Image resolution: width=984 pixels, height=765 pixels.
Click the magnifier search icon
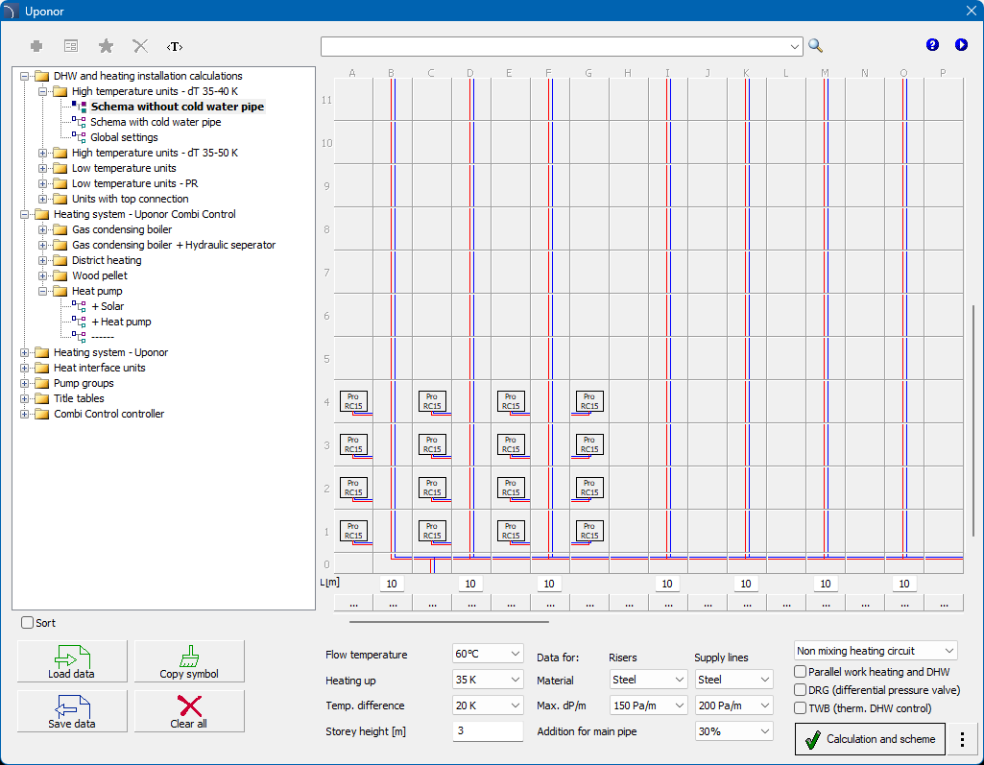(816, 46)
